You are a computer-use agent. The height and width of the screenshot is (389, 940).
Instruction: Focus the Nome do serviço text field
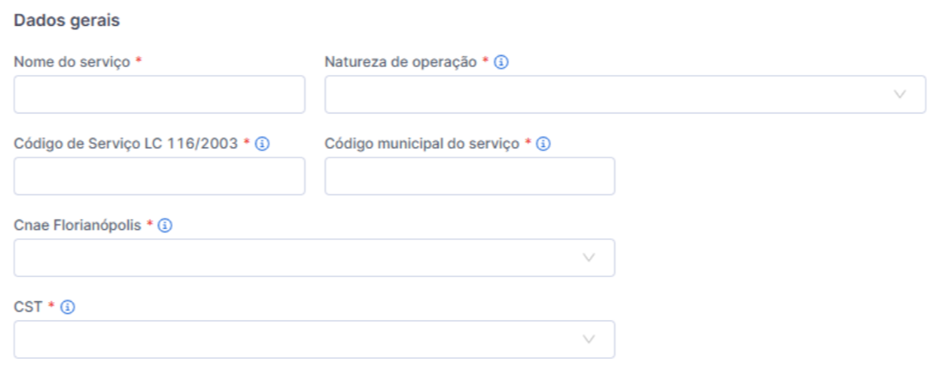click(x=159, y=95)
